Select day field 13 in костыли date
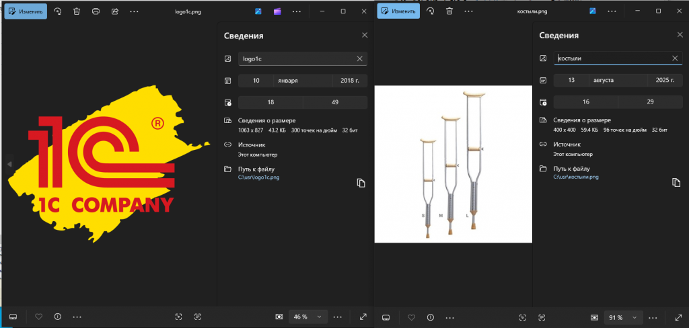 pyautogui.click(x=571, y=81)
